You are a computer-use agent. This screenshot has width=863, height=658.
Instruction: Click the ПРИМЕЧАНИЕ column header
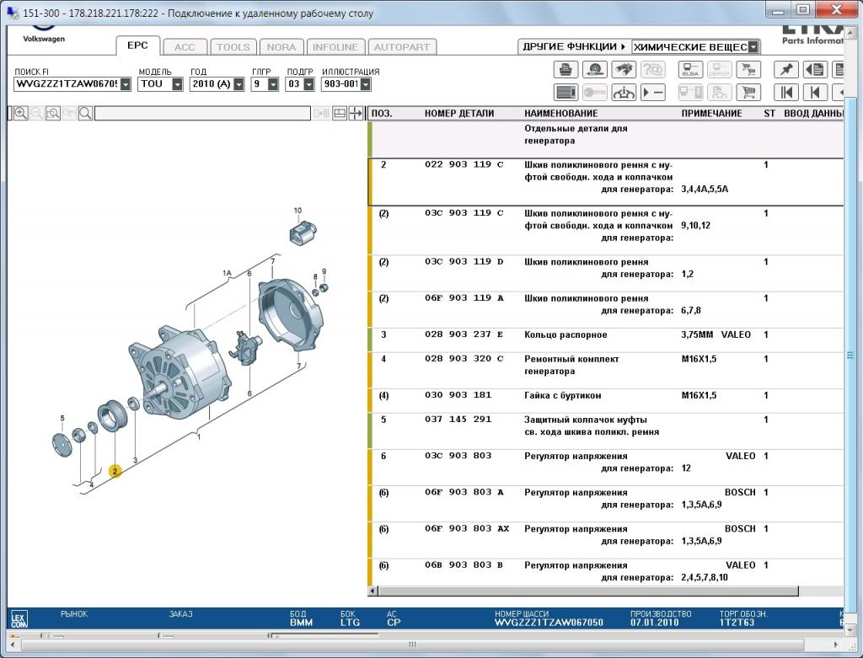click(x=711, y=114)
